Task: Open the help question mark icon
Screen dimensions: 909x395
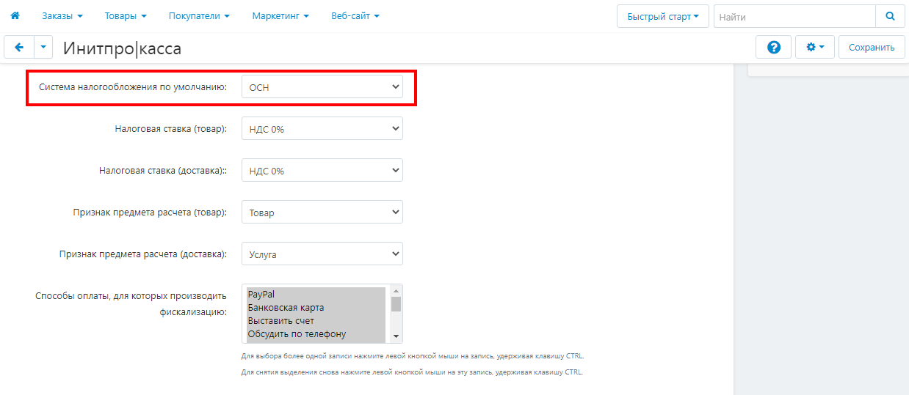Action: tap(773, 47)
